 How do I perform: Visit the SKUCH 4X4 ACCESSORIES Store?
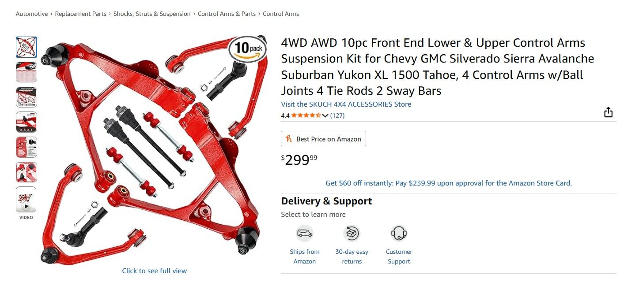pyautogui.click(x=346, y=104)
